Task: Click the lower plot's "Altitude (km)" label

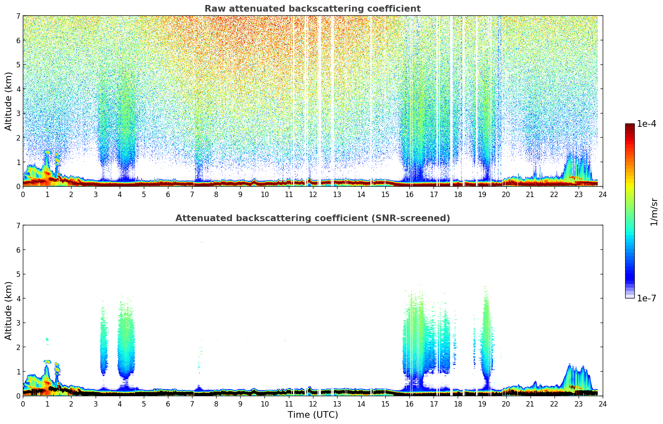Action: click(x=9, y=311)
